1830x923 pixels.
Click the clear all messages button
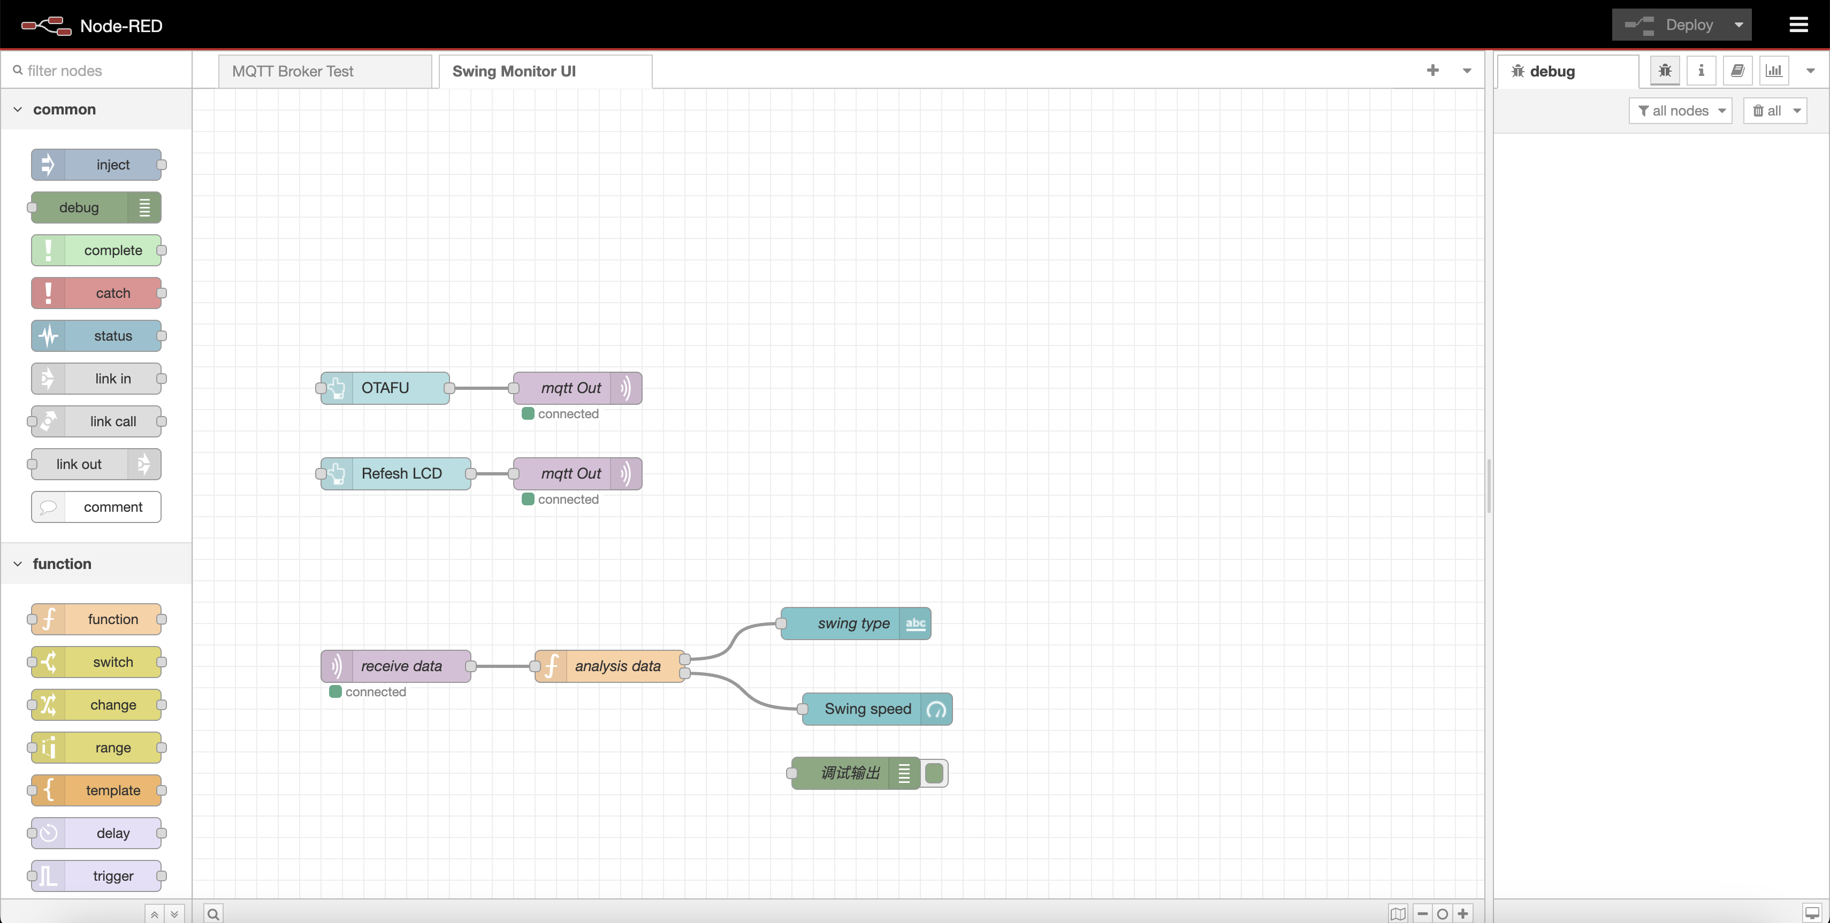click(1767, 111)
